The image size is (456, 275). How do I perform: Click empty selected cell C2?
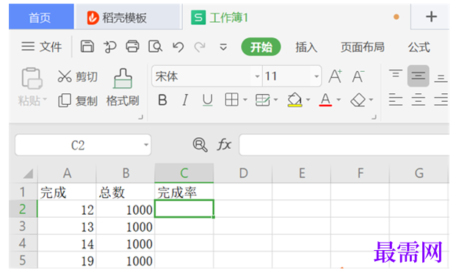pyautogui.click(x=184, y=209)
